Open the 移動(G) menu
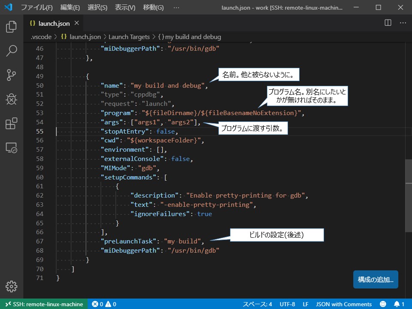 [153, 7]
